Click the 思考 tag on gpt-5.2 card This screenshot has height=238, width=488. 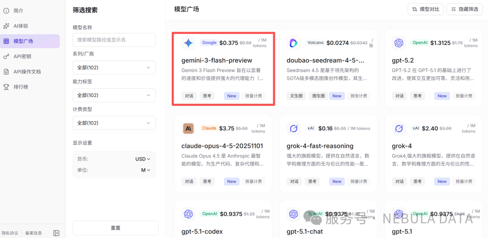click(x=418, y=96)
